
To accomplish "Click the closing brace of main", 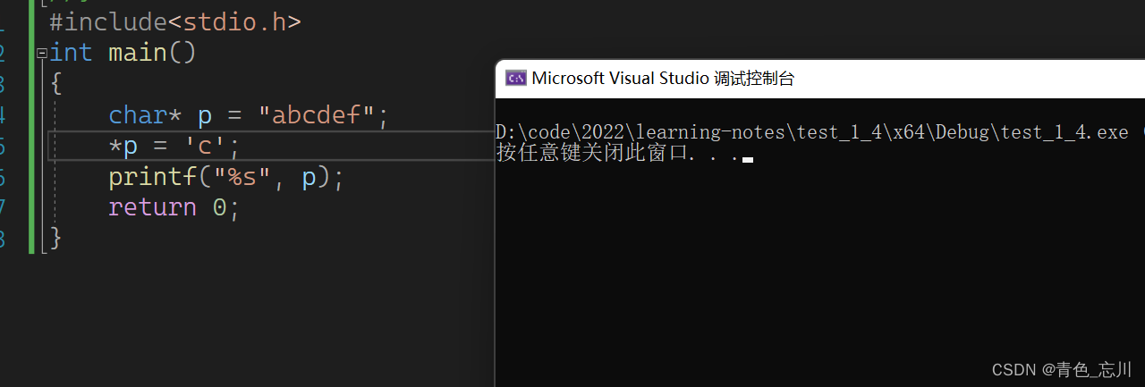I will [x=55, y=238].
